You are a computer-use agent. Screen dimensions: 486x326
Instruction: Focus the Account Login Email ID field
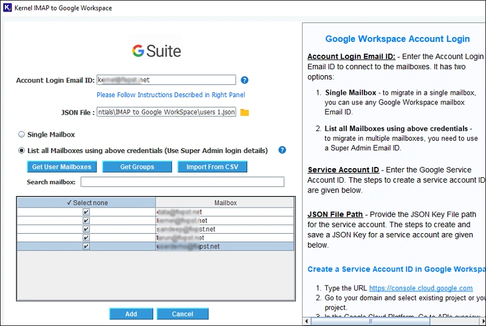tap(166, 80)
